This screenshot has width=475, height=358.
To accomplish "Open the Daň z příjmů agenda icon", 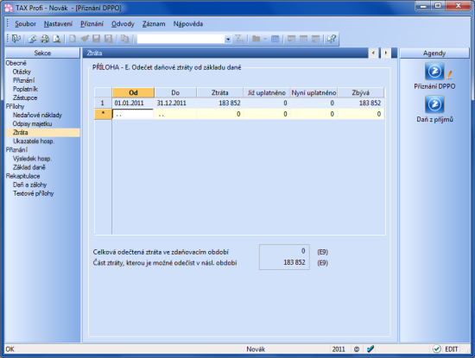I will (434, 104).
